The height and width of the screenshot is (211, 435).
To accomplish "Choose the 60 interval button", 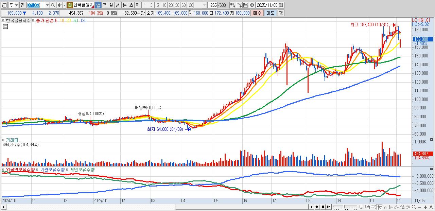I will (x=184, y=5).
